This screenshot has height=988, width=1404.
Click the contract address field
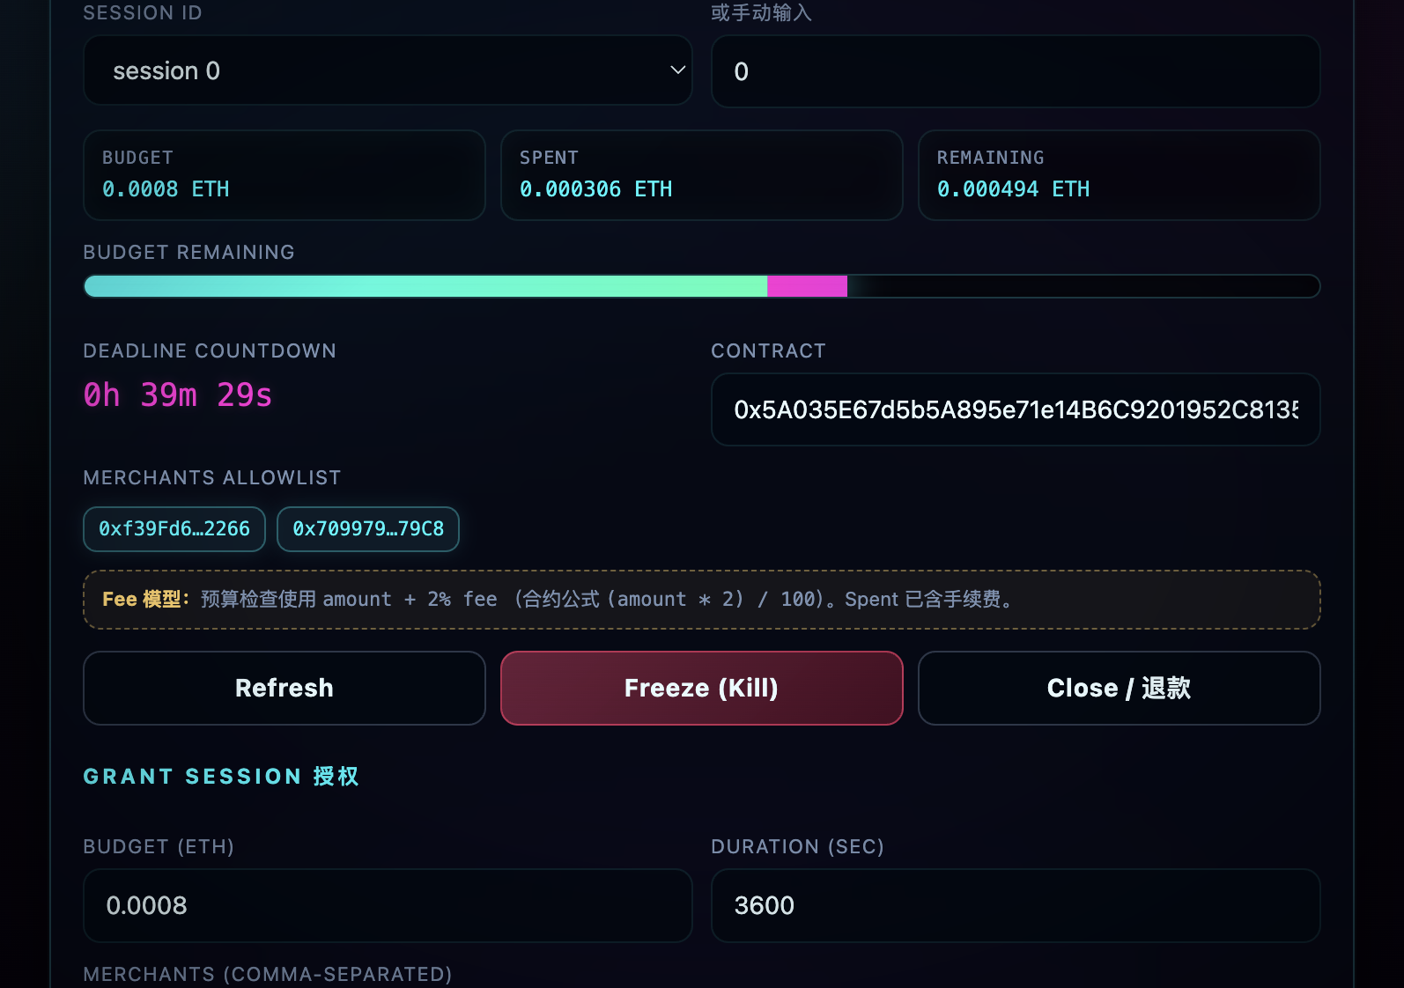click(1016, 409)
